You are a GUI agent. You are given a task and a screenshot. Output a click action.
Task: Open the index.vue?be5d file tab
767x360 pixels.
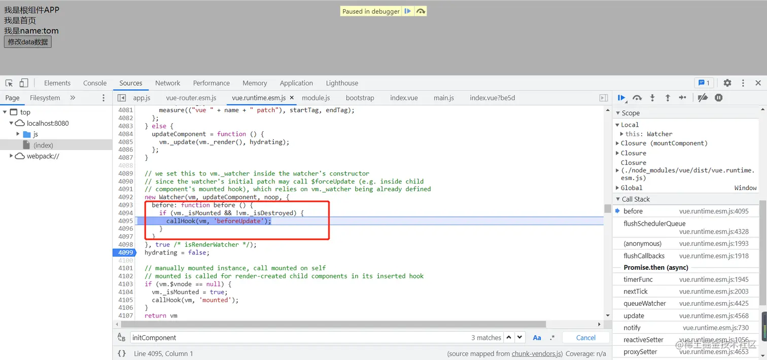(492, 98)
